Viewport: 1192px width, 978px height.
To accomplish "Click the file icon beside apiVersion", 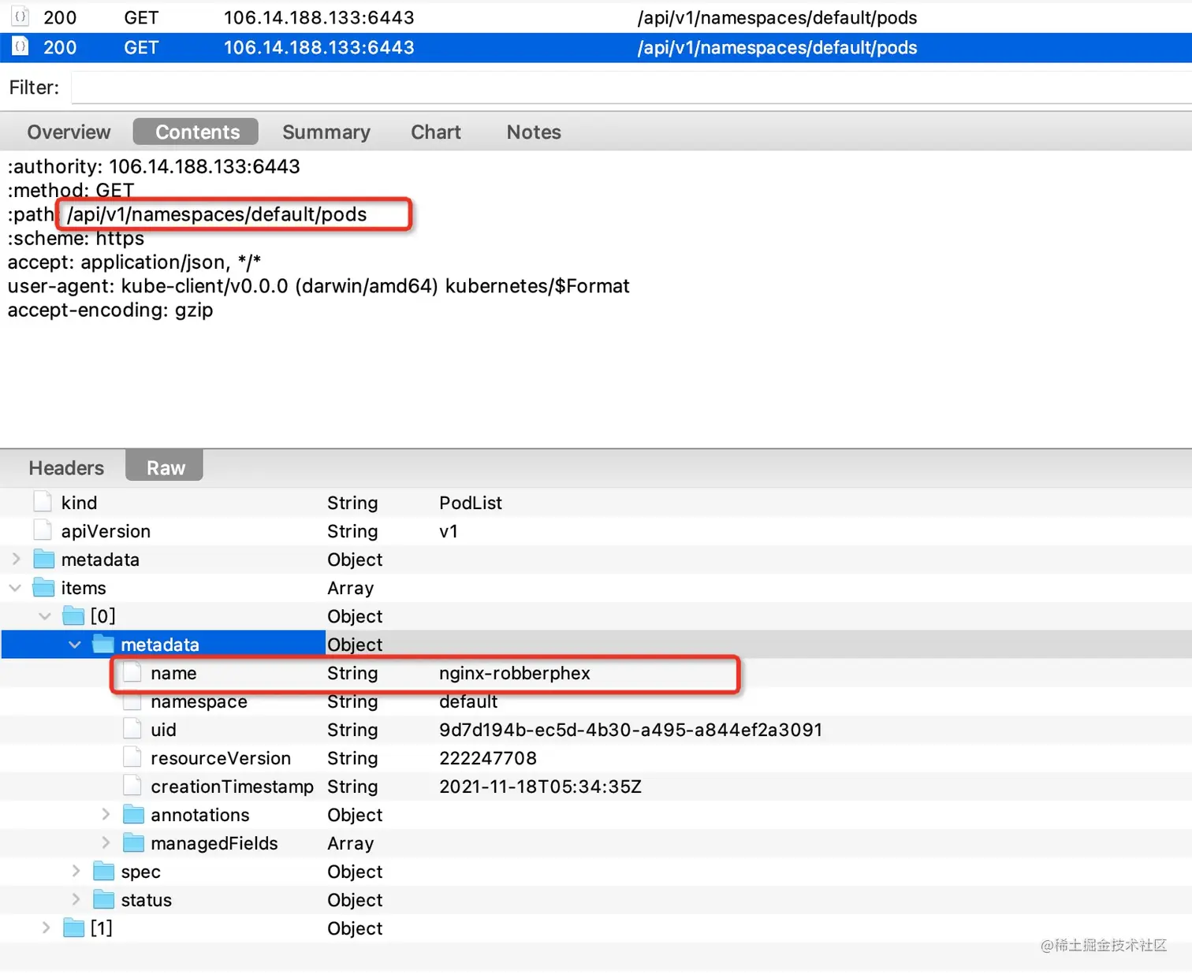I will [43, 530].
